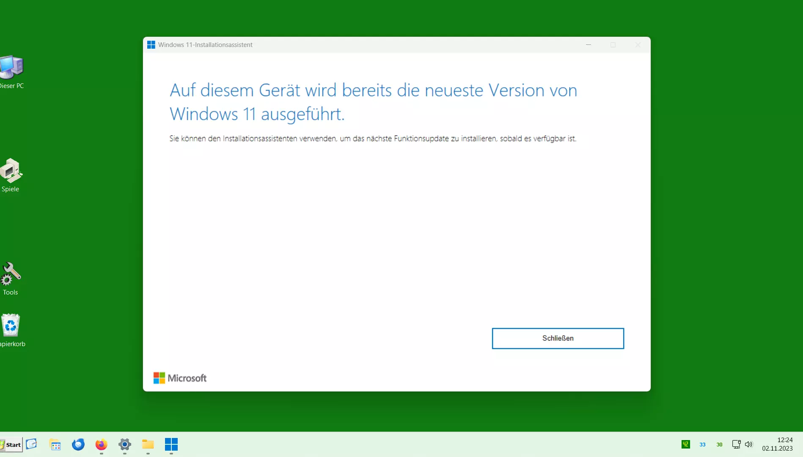Select the Tools desktop icon

(x=11, y=279)
